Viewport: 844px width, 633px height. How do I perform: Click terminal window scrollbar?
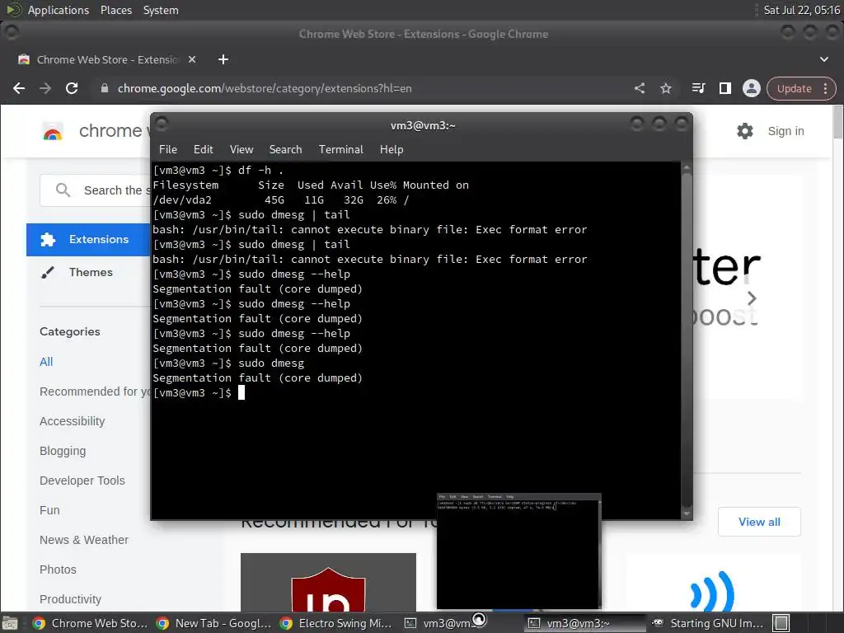point(687,340)
